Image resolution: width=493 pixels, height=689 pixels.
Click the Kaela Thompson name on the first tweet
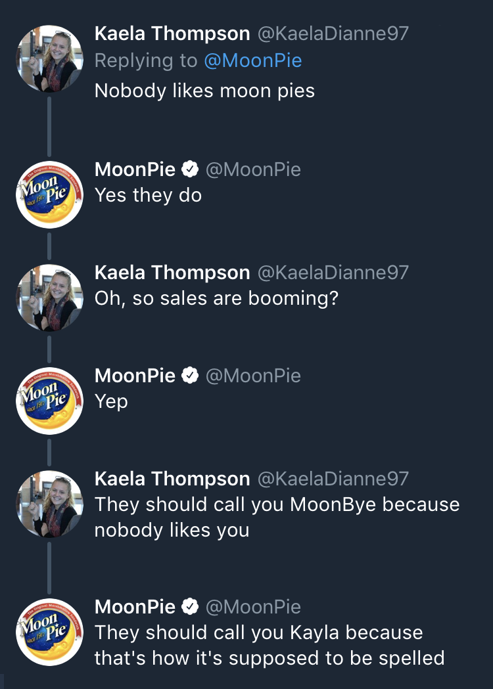[x=172, y=33]
